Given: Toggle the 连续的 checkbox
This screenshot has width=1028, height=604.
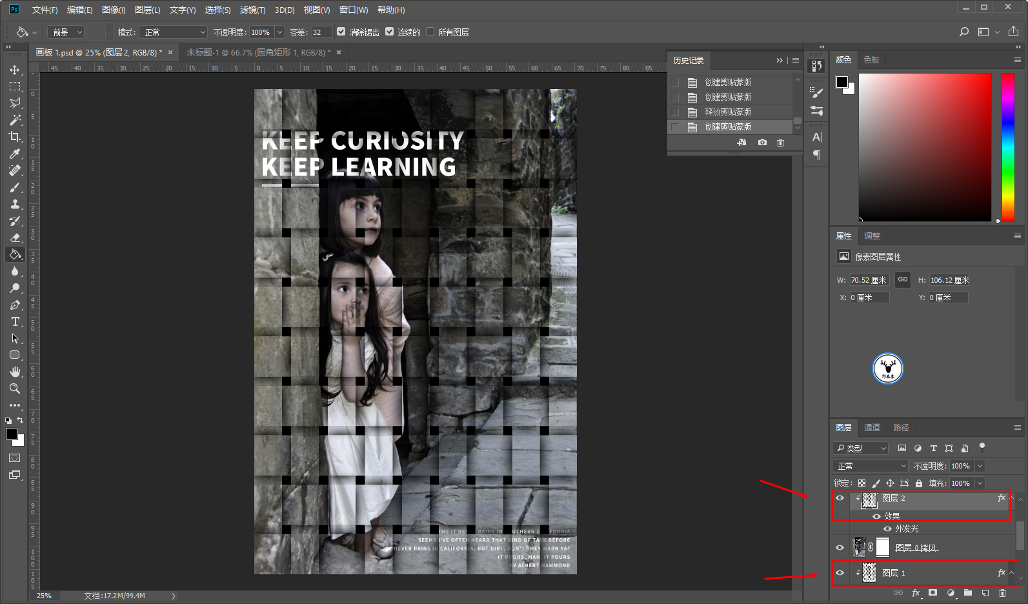Looking at the screenshot, I should [x=390, y=32].
